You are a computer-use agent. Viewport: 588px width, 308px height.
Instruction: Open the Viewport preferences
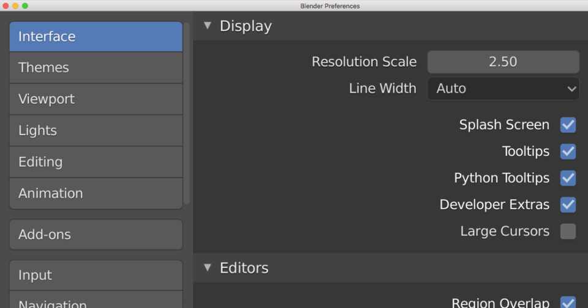96,99
